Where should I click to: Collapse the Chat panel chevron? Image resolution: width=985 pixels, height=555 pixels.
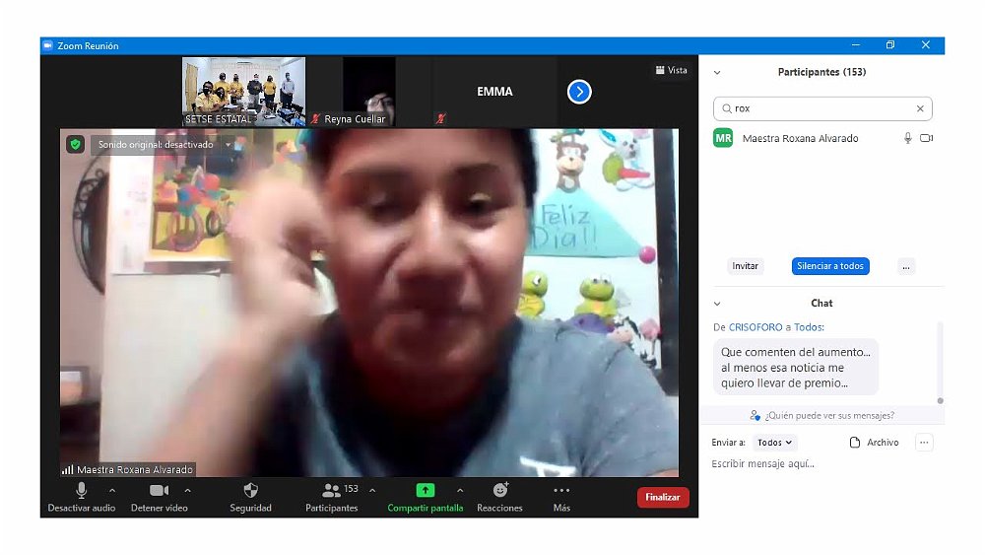click(717, 304)
